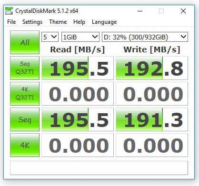The height and width of the screenshot is (186, 199).
Task: Click the Seq read result 195.5 in third row
Action: tap(78, 119)
